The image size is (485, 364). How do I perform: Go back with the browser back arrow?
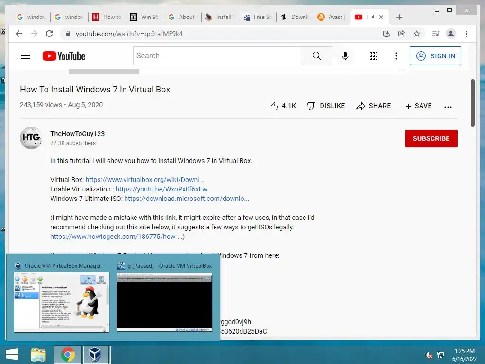point(19,34)
